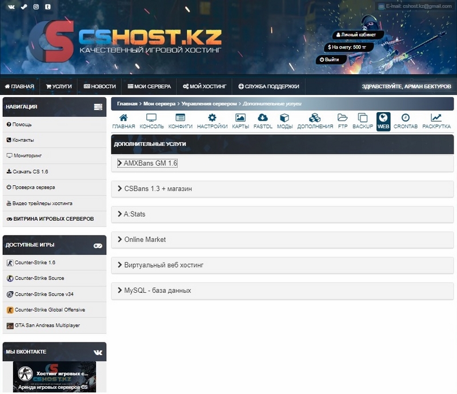
Task: Open the Помощь sidebar link
Action: 19,125
